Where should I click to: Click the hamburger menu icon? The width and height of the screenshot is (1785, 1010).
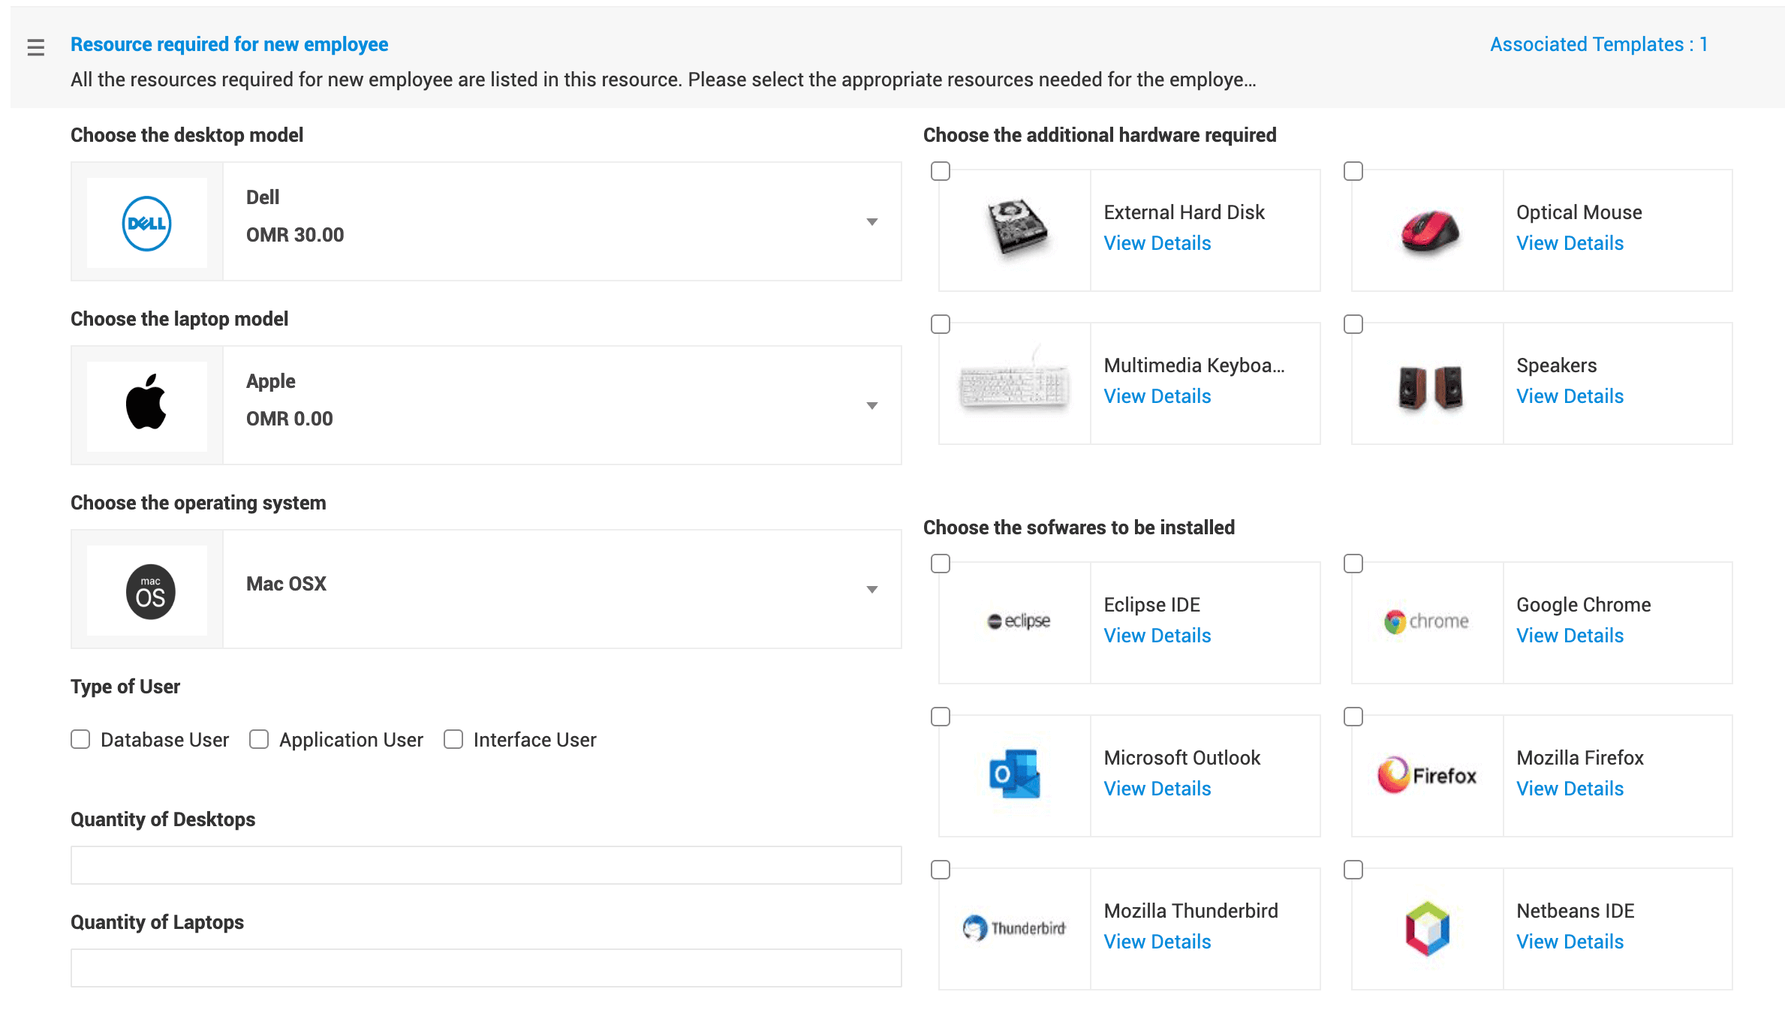click(35, 47)
